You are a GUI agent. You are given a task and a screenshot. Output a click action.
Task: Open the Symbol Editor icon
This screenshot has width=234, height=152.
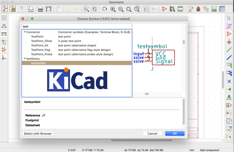[164, 9]
